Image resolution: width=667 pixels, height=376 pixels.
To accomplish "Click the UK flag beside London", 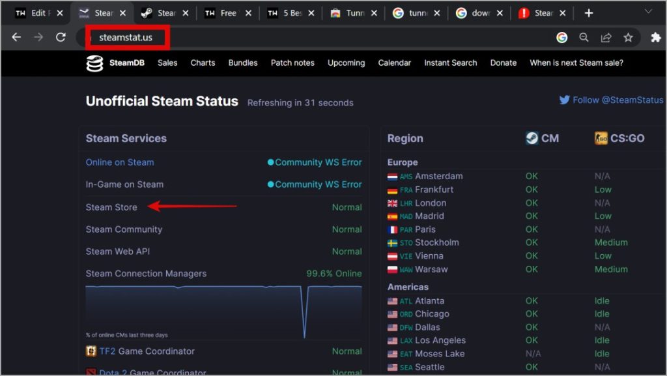I will (x=392, y=203).
